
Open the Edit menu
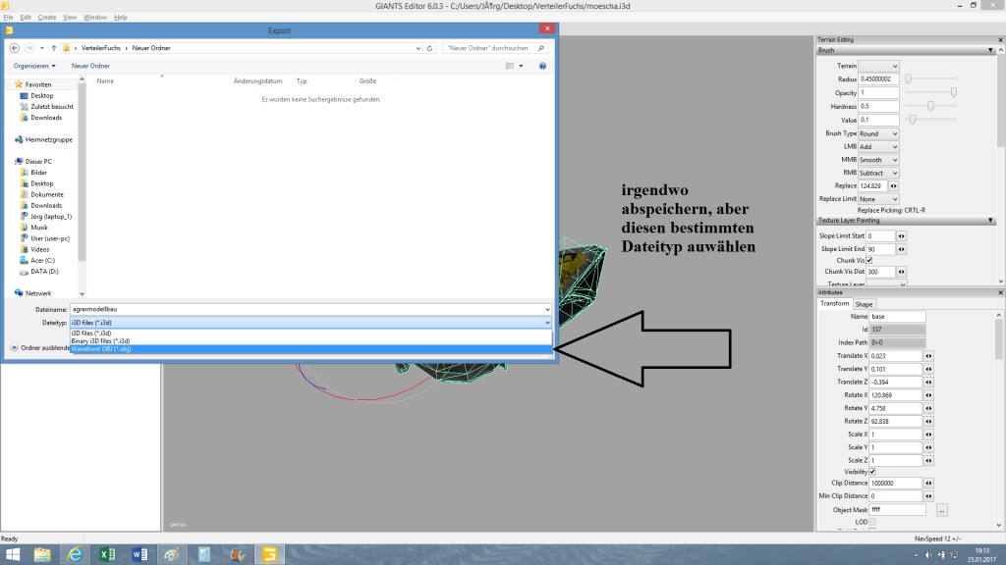click(x=26, y=18)
